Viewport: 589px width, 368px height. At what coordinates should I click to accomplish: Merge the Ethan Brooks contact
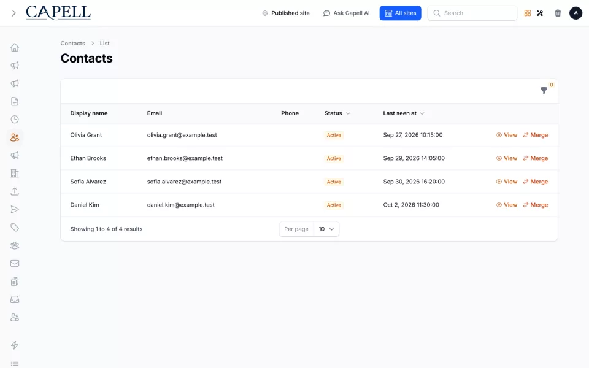535,158
